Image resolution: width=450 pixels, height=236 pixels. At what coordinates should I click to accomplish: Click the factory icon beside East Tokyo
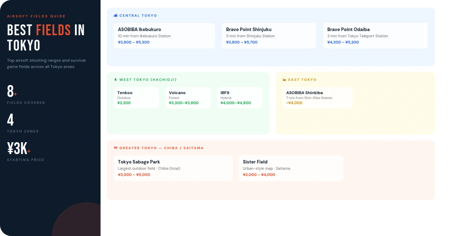(284, 80)
